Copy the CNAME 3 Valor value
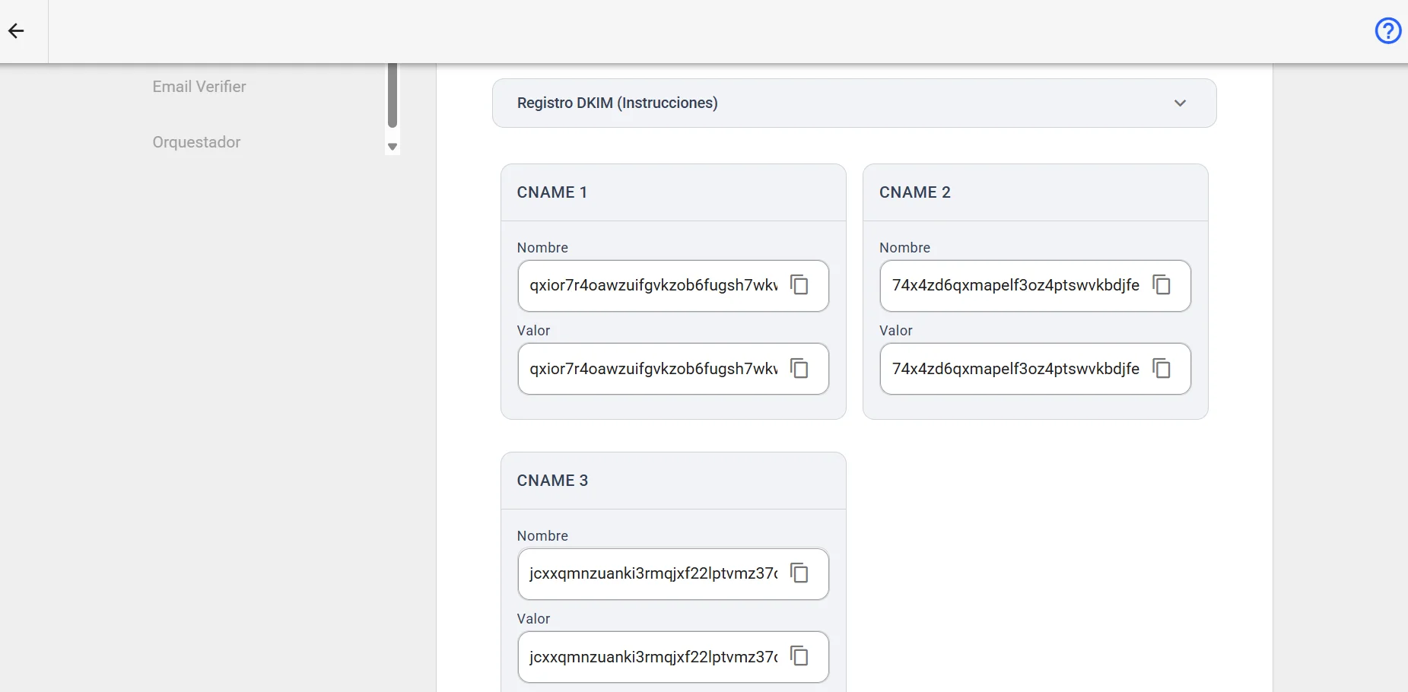 pos(799,656)
